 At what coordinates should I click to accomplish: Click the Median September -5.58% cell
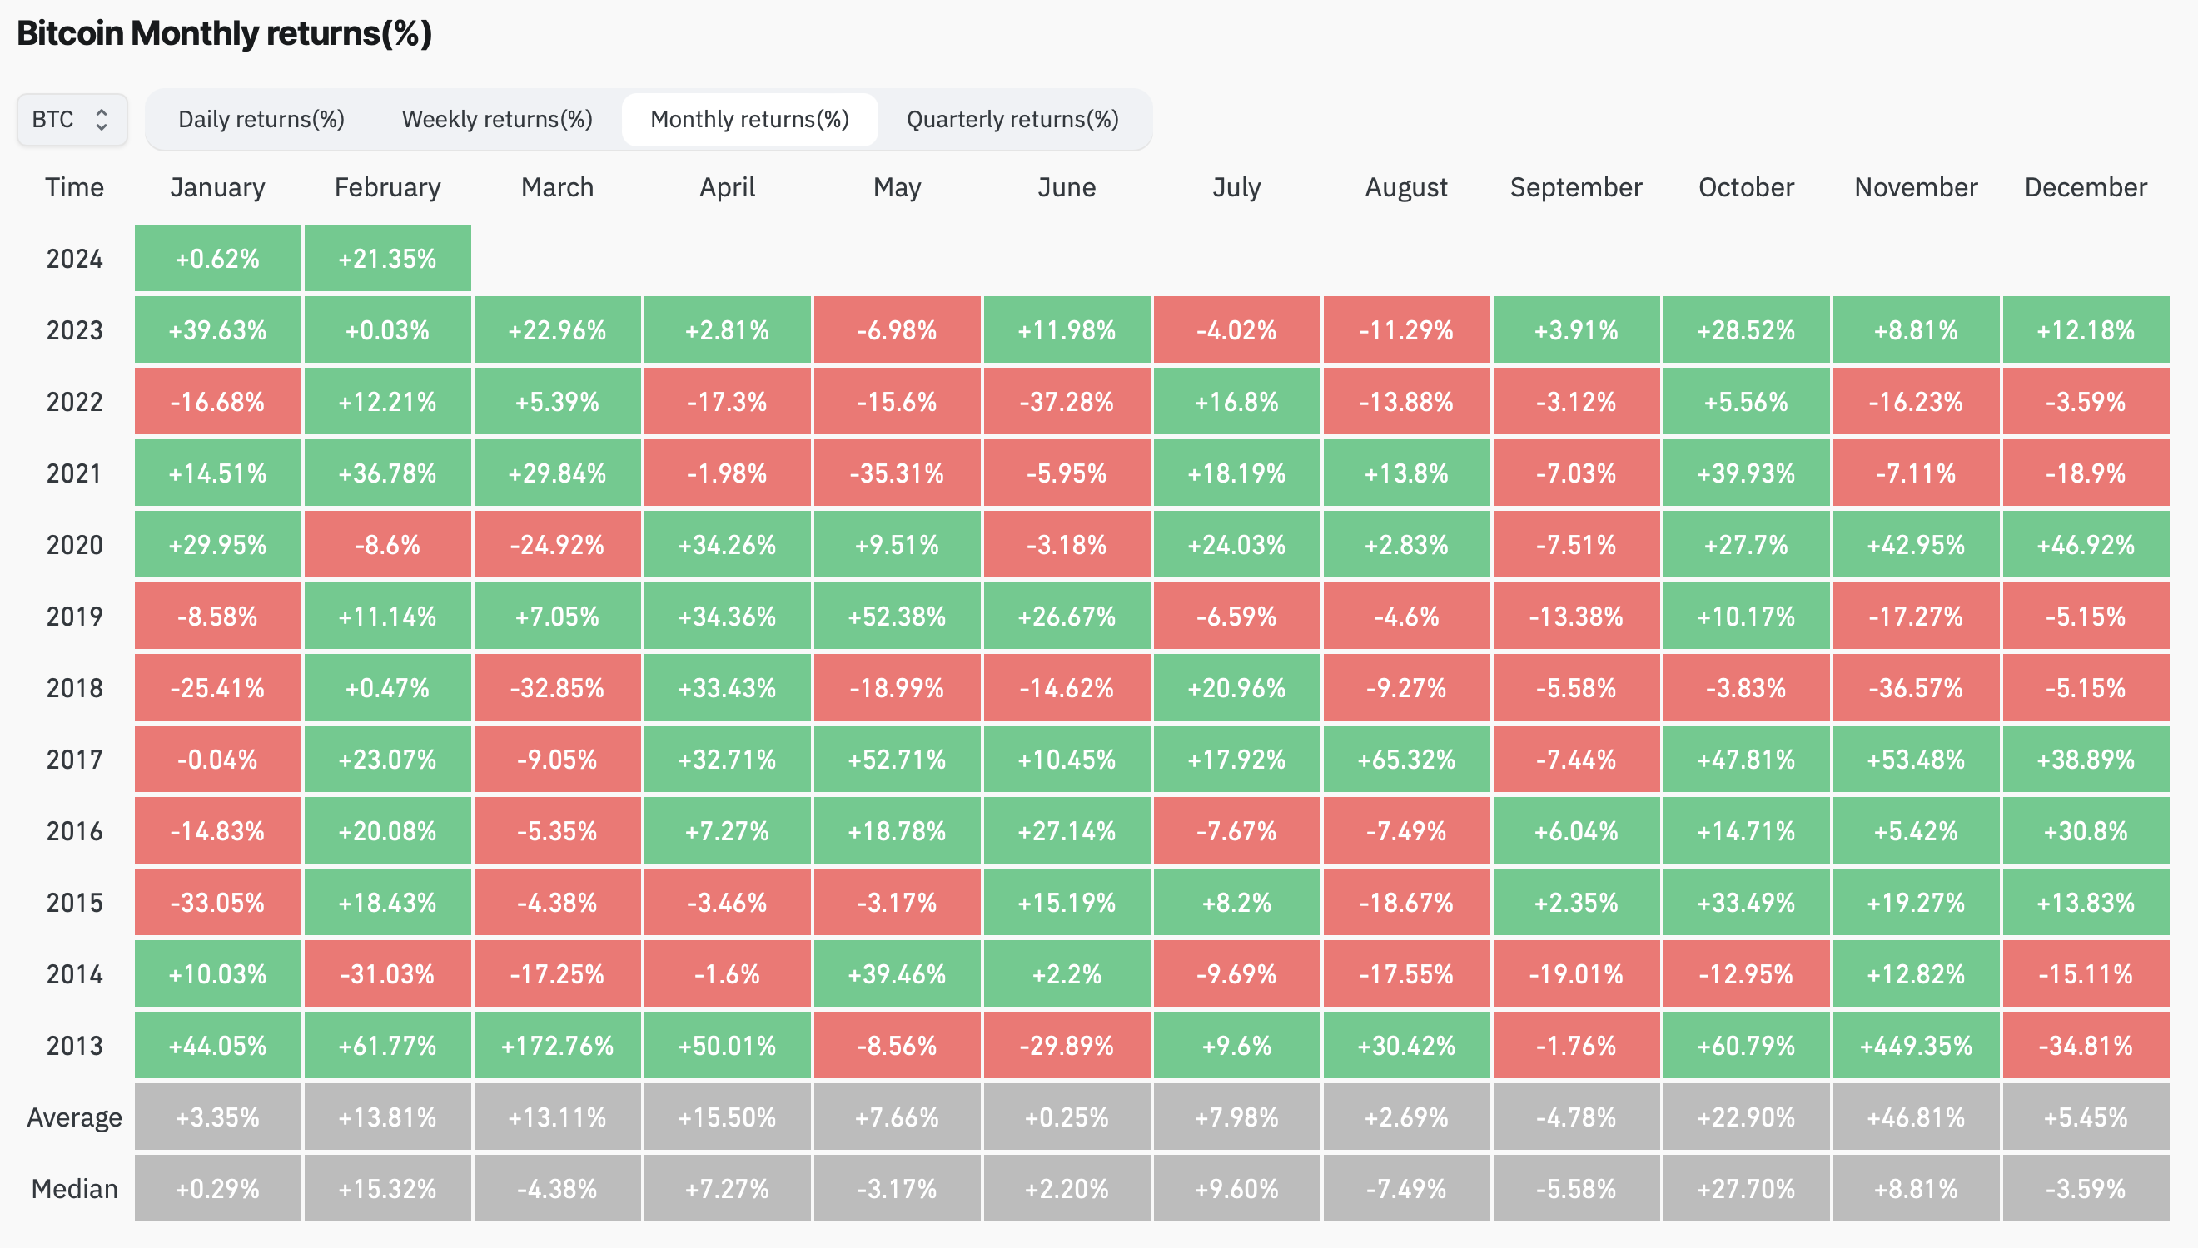pyautogui.click(x=1575, y=1188)
